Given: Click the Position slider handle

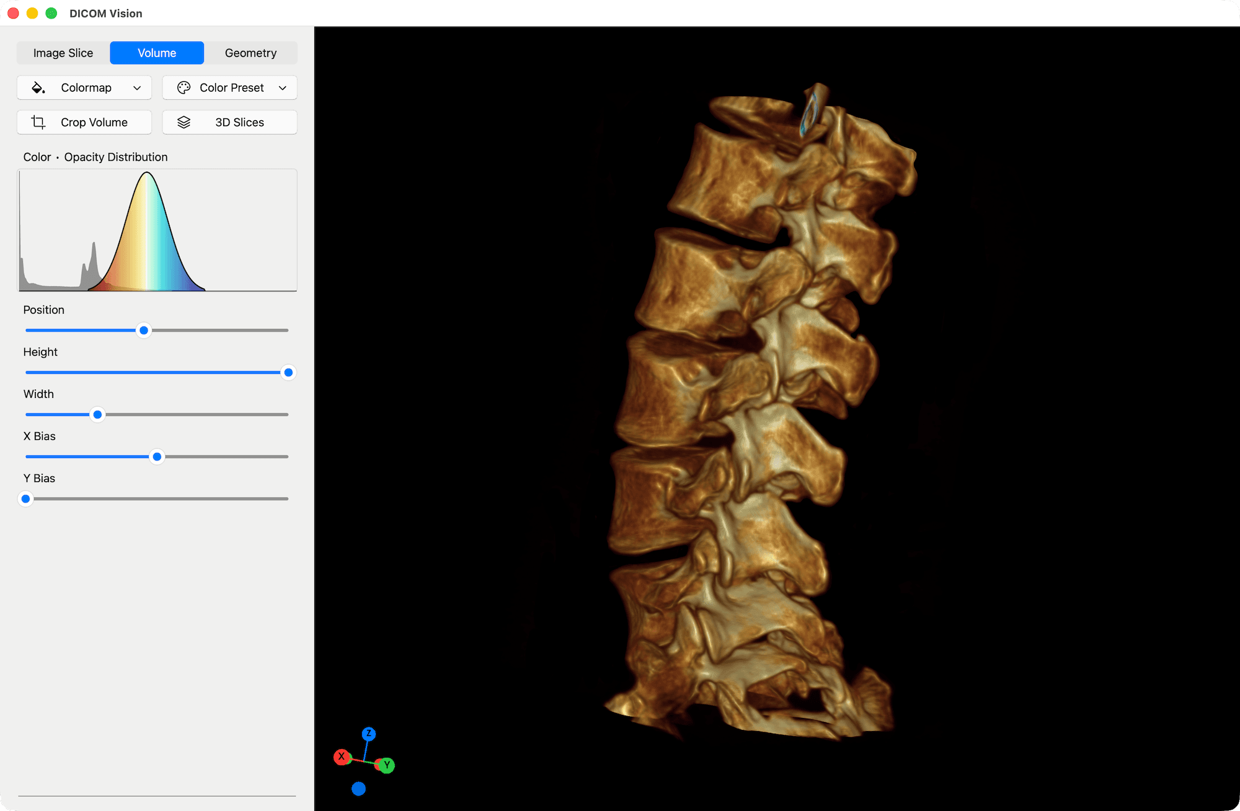Looking at the screenshot, I should click(144, 330).
